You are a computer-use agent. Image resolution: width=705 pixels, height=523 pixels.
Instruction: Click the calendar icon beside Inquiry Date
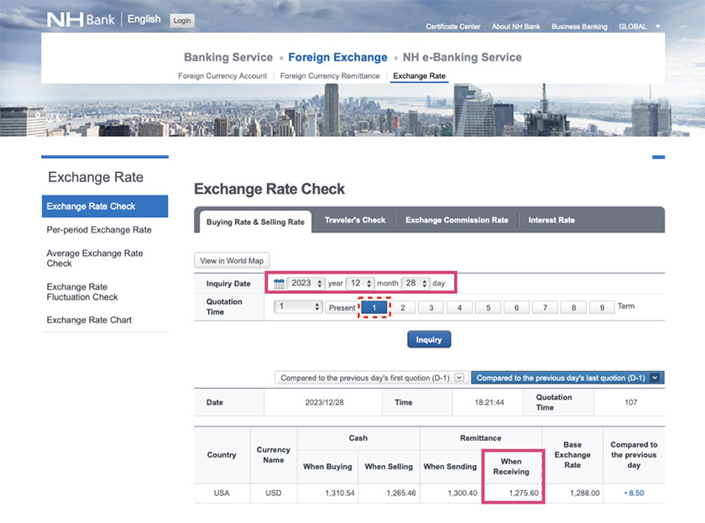pyautogui.click(x=279, y=284)
